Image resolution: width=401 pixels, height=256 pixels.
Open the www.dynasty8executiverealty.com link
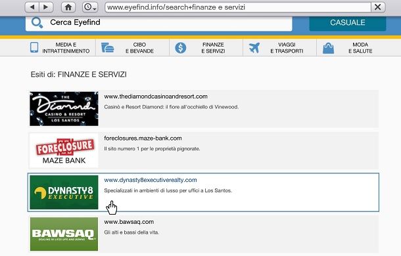click(x=151, y=180)
